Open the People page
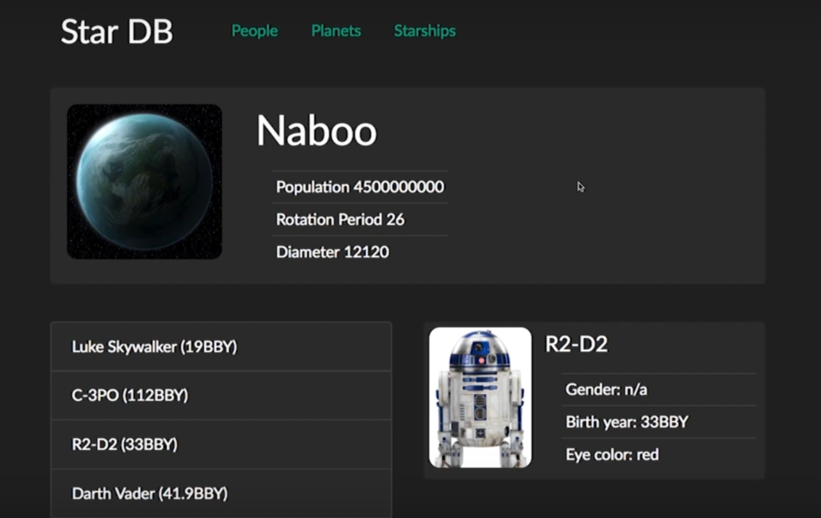This screenshot has height=518, width=821. point(254,31)
